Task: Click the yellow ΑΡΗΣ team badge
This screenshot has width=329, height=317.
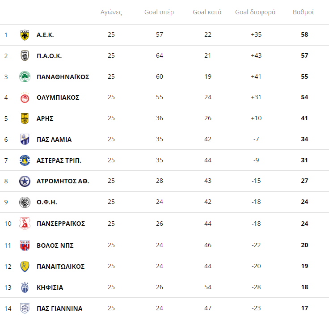Action: click(x=25, y=118)
